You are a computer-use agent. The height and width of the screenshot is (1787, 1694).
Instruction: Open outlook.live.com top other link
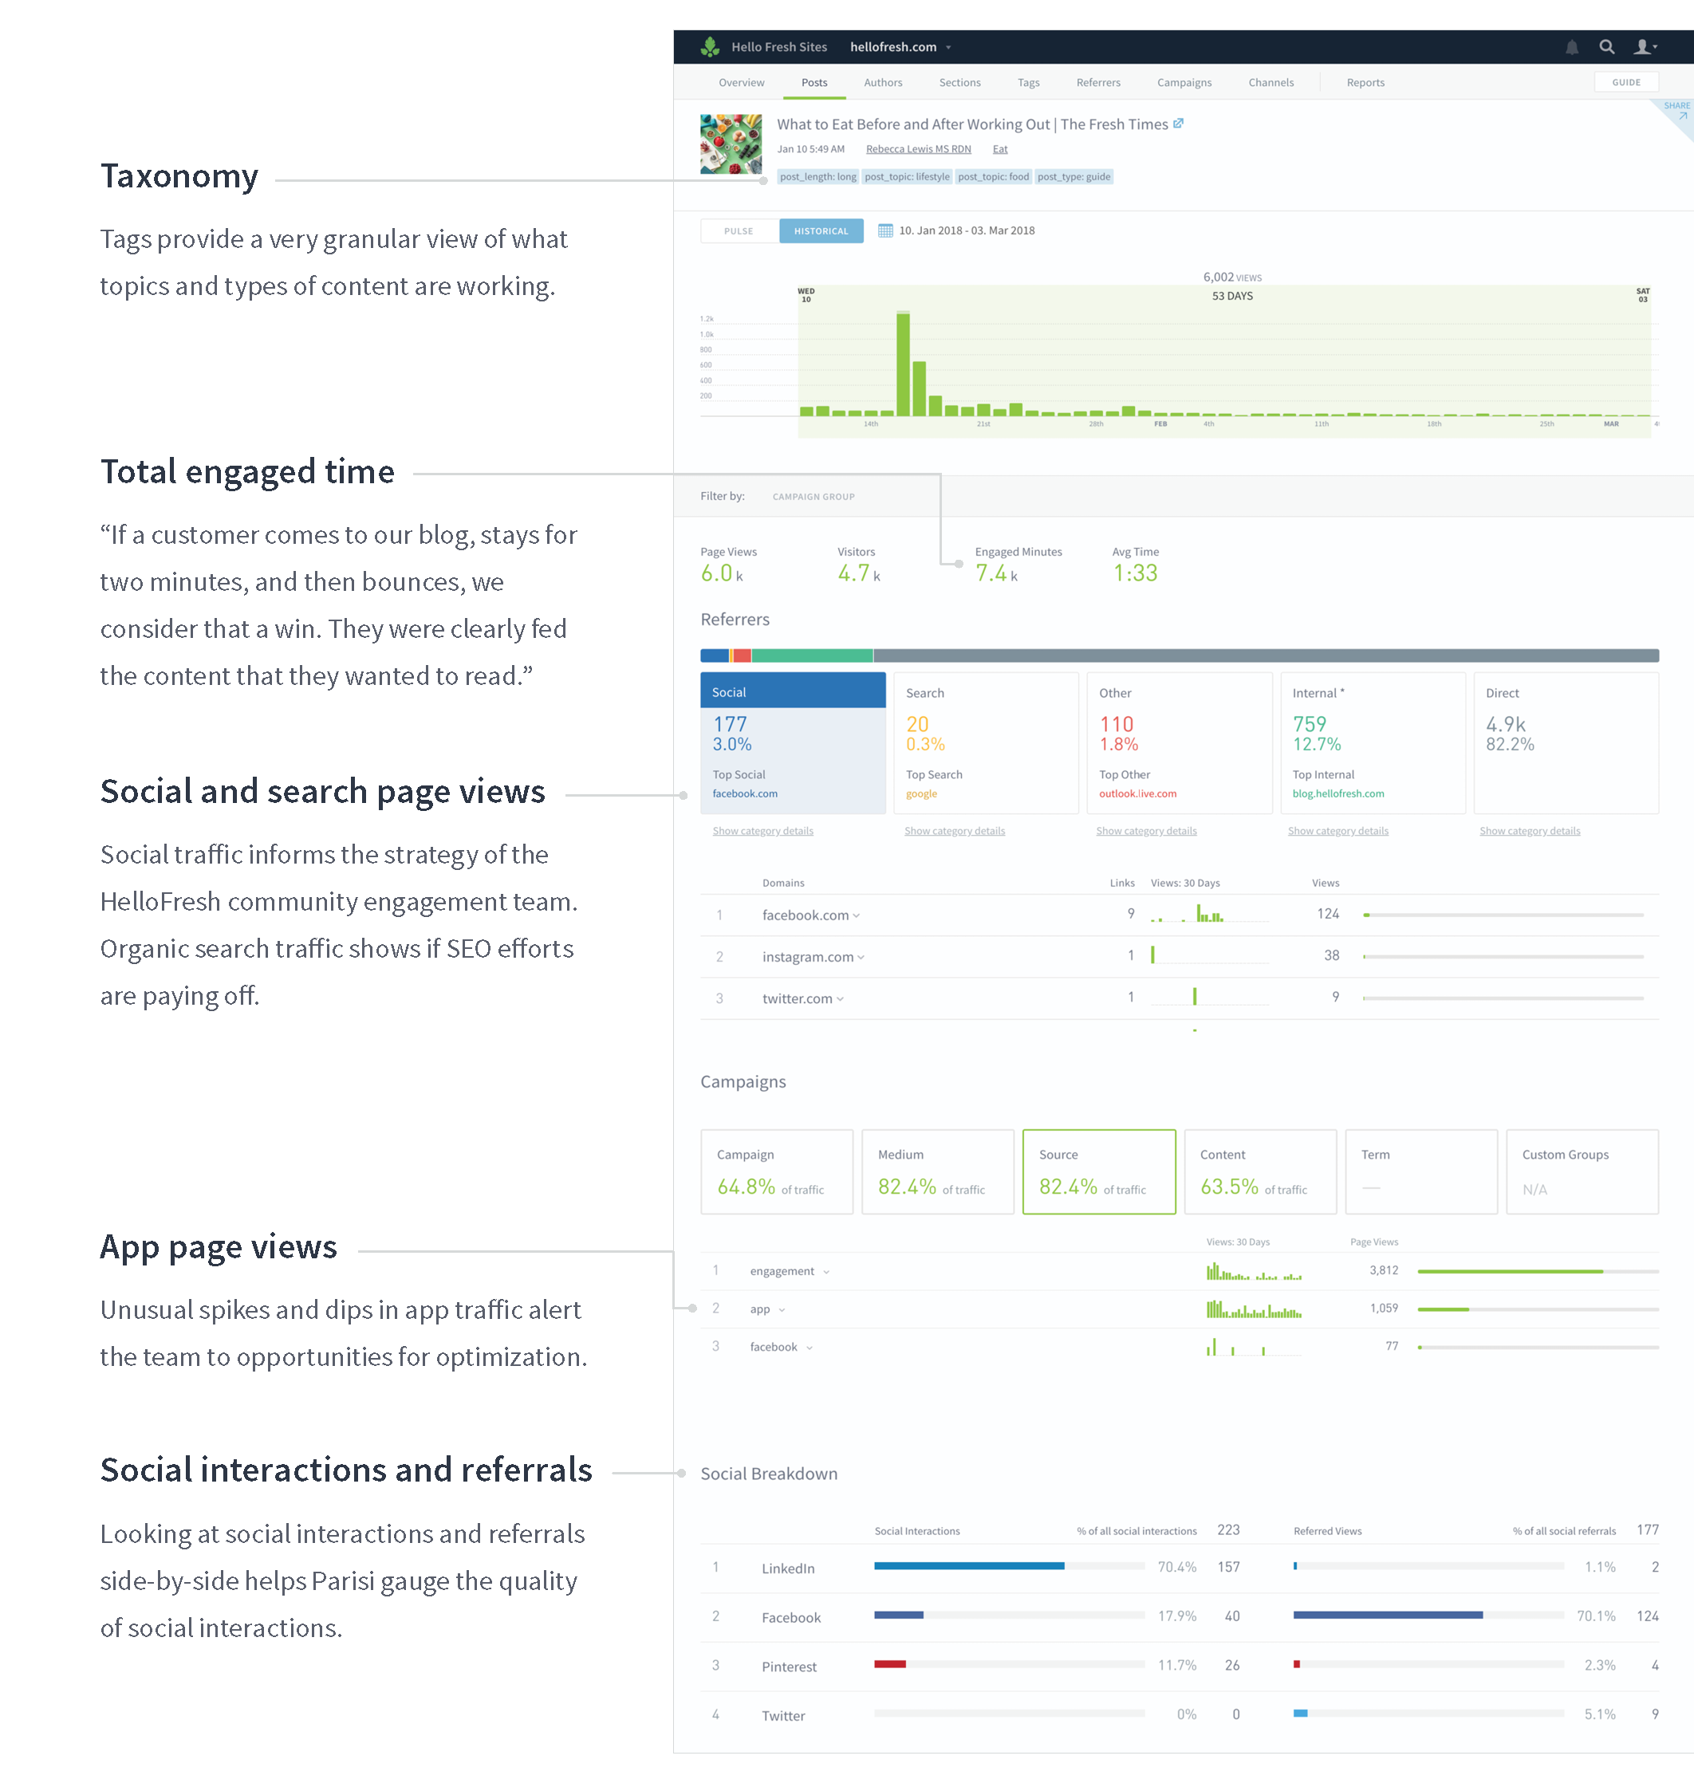1138,795
